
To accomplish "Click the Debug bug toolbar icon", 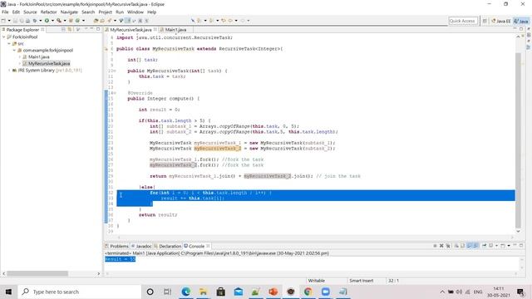I will (x=35, y=21).
